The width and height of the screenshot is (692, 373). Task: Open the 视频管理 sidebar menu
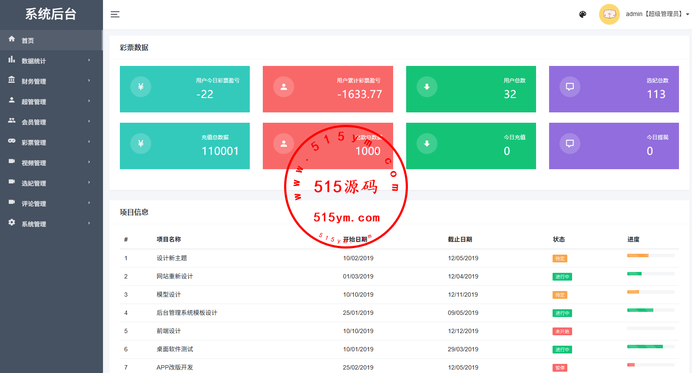[x=34, y=163]
